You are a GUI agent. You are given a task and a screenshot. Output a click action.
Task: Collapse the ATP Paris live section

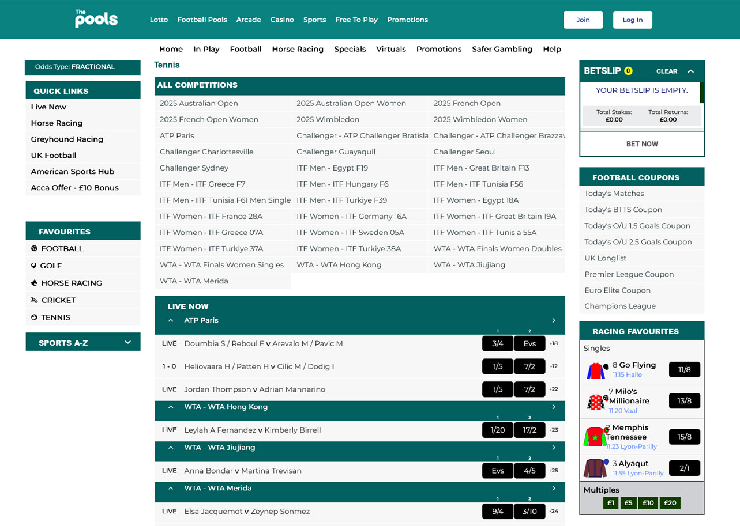171,320
